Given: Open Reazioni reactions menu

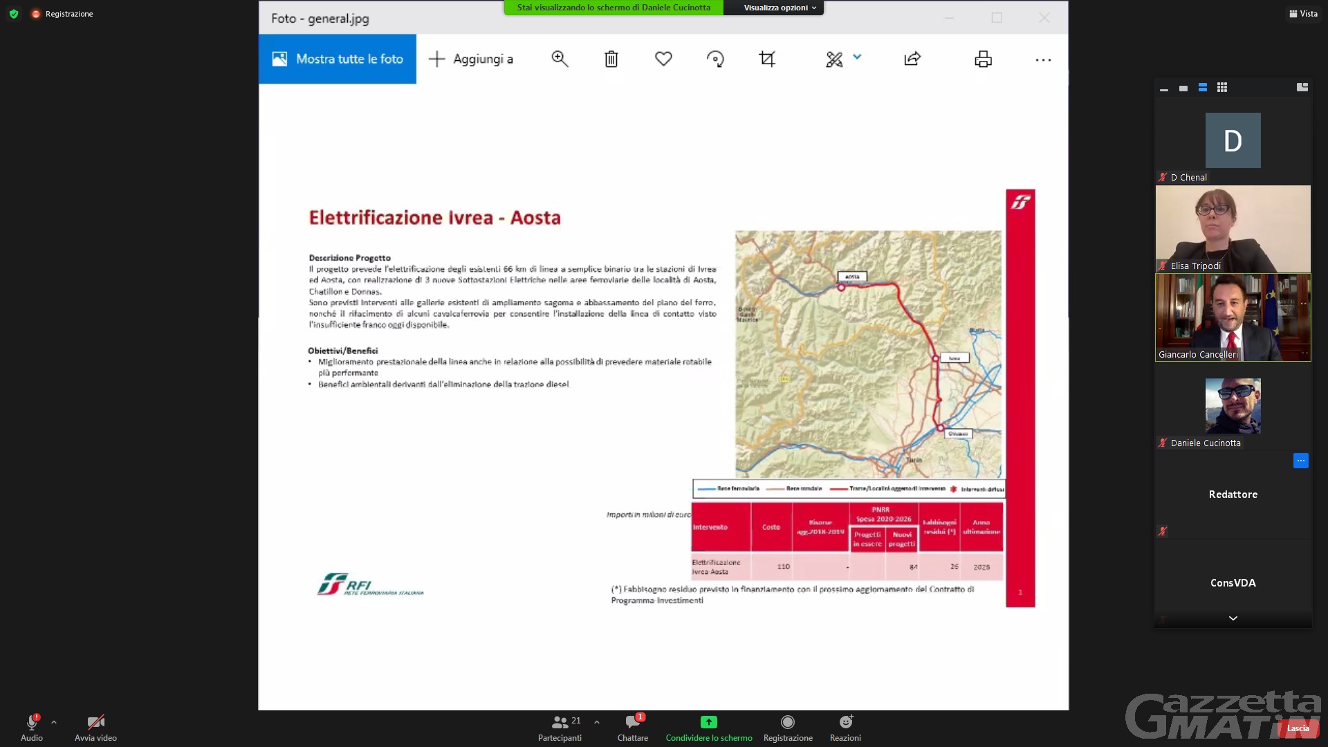Looking at the screenshot, I should click(x=845, y=728).
